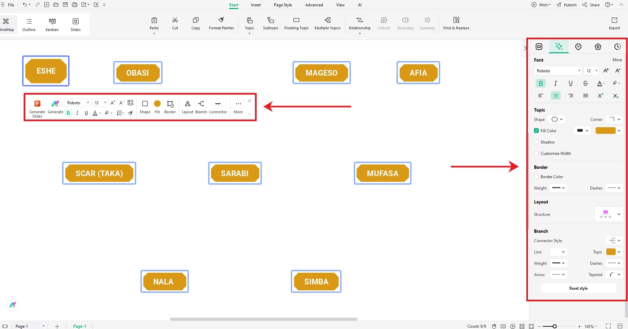Screen dimensions: 628x329
Task: Insert Multiple Topics
Action: (x=328, y=23)
